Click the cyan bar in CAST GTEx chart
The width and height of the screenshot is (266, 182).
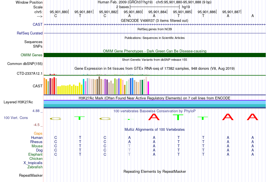pyautogui.click(x=83, y=87)
